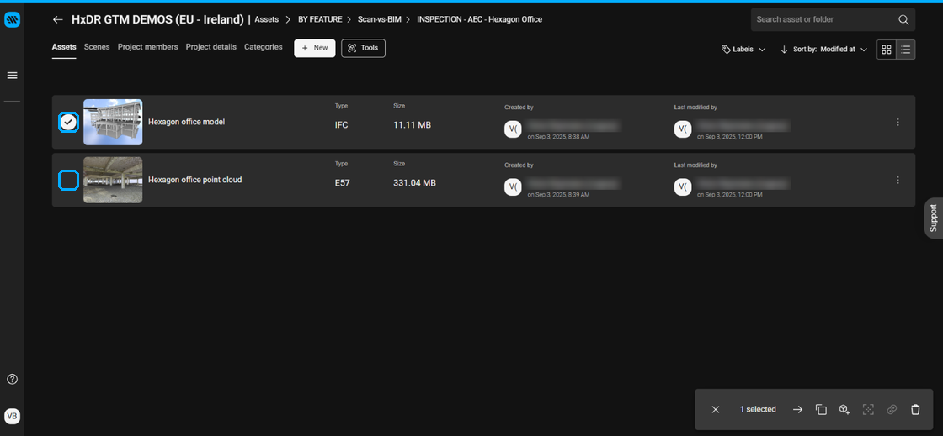Open more options for Hexagon office point cloud
943x436 pixels.
[x=898, y=180]
